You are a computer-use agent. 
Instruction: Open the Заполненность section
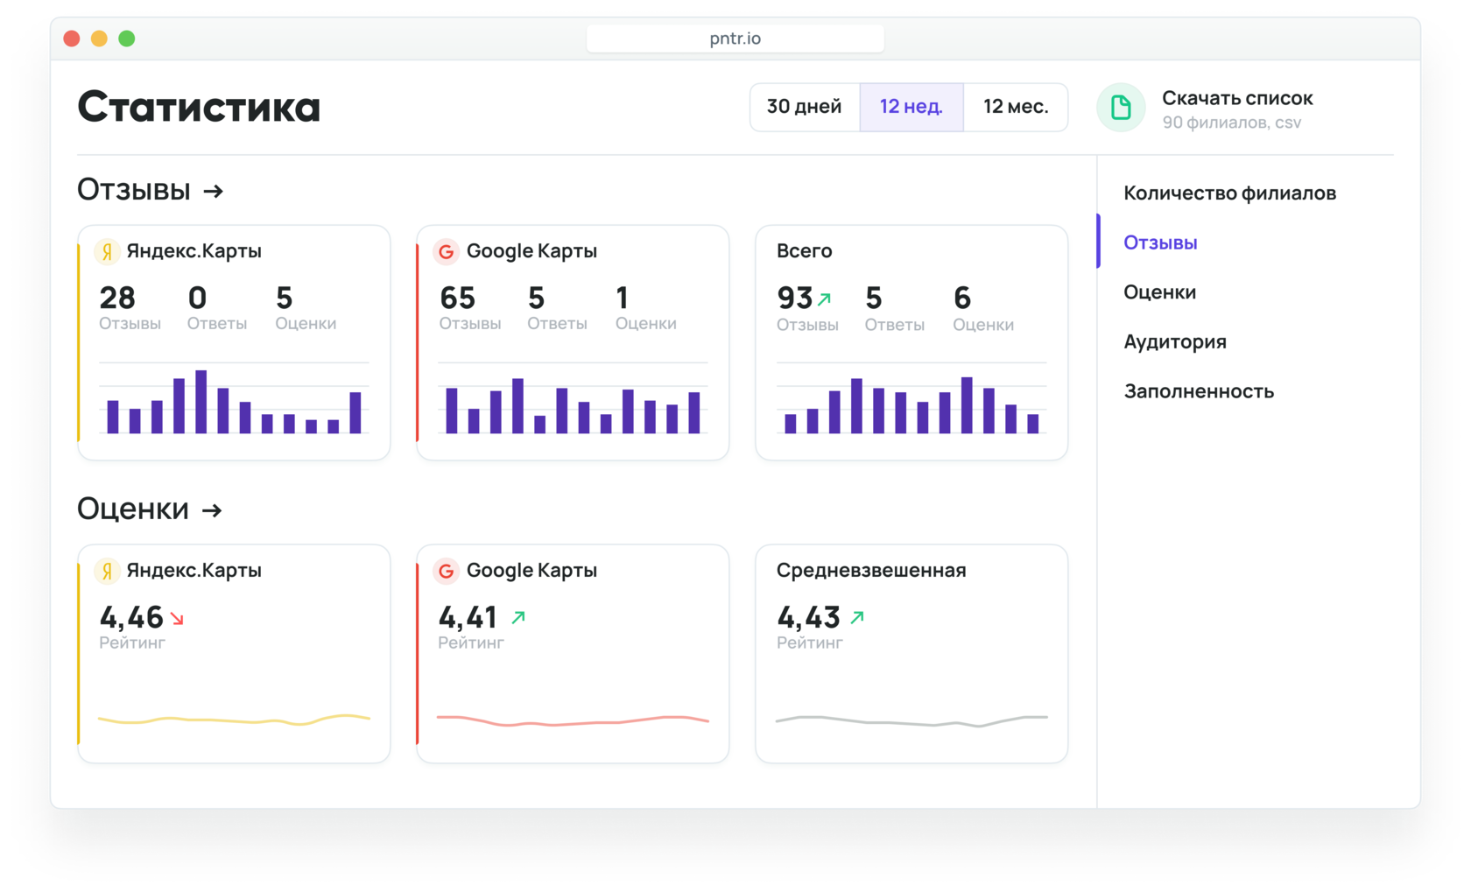pyautogui.click(x=1199, y=391)
